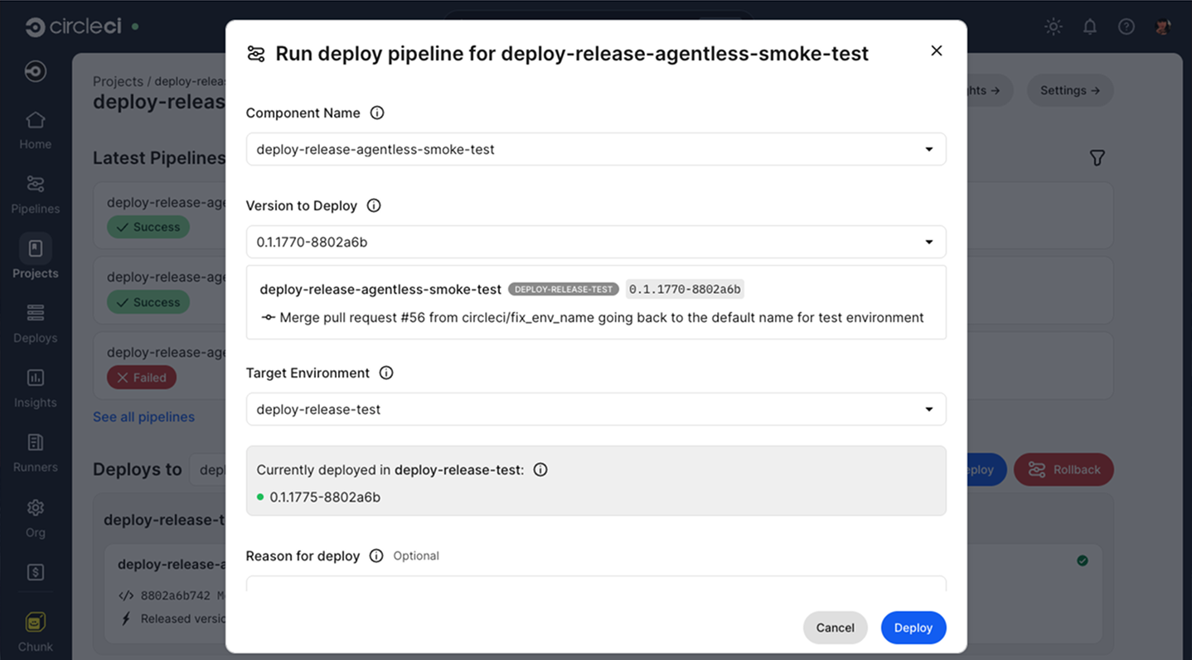Open the See all pipelines link
Viewport: 1192px width, 660px height.
pos(143,417)
